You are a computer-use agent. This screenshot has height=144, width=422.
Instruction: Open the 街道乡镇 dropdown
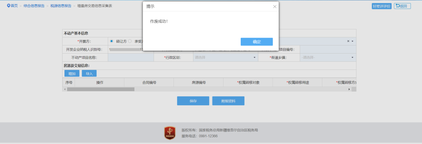328,57
